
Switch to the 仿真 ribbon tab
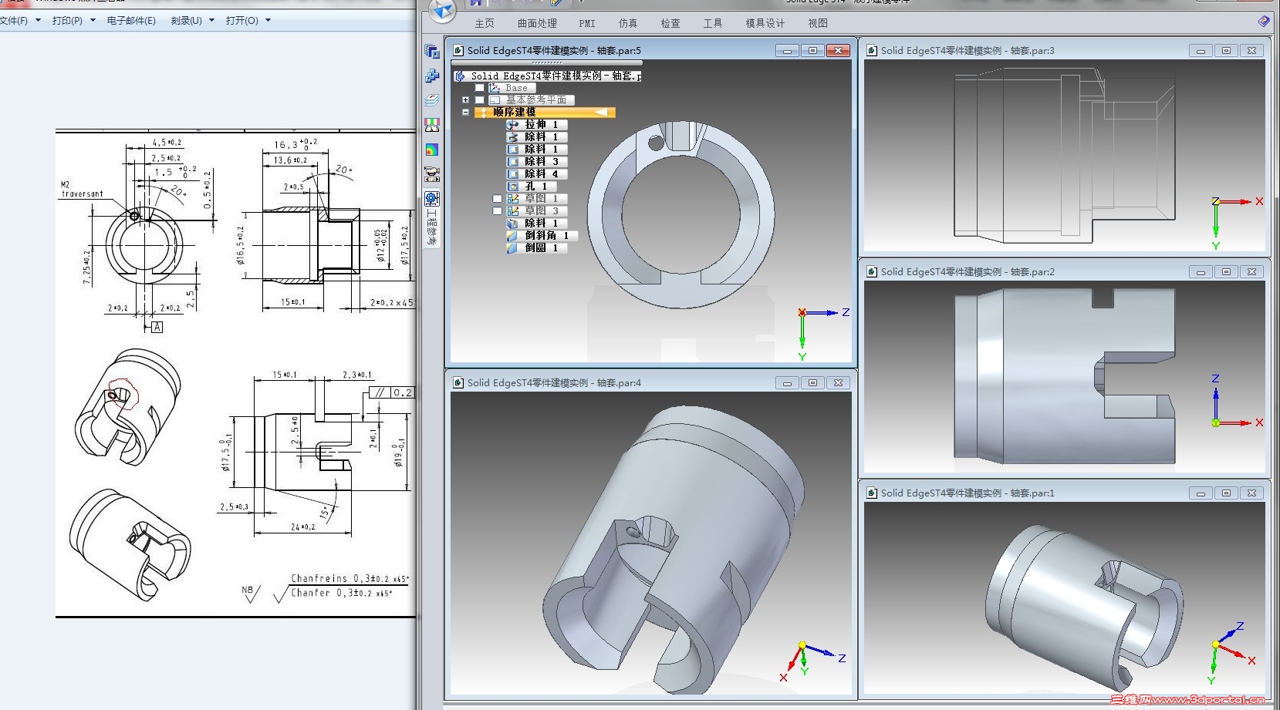coord(628,23)
